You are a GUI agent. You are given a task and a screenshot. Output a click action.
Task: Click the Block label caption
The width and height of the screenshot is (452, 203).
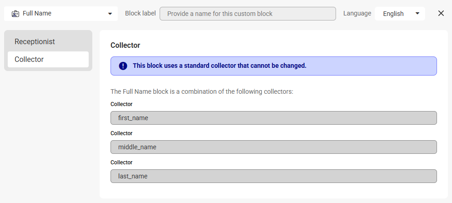coord(141,13)
